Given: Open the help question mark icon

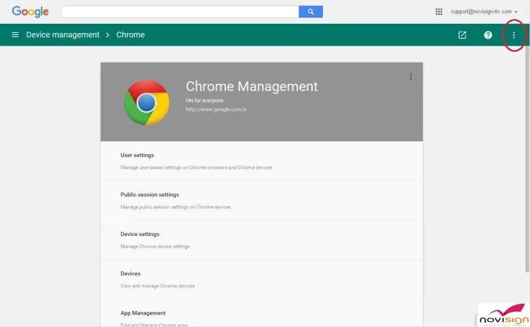Looking at the screenshot, I should 488,35.
